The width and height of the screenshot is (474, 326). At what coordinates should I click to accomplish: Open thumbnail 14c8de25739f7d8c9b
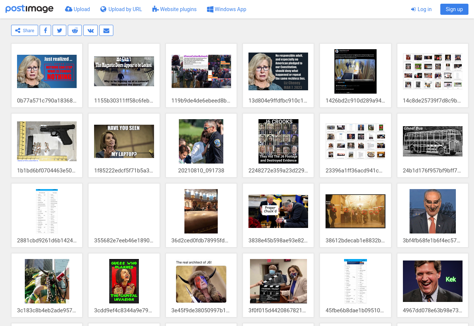pyautogui.click(x=433, y=71)
